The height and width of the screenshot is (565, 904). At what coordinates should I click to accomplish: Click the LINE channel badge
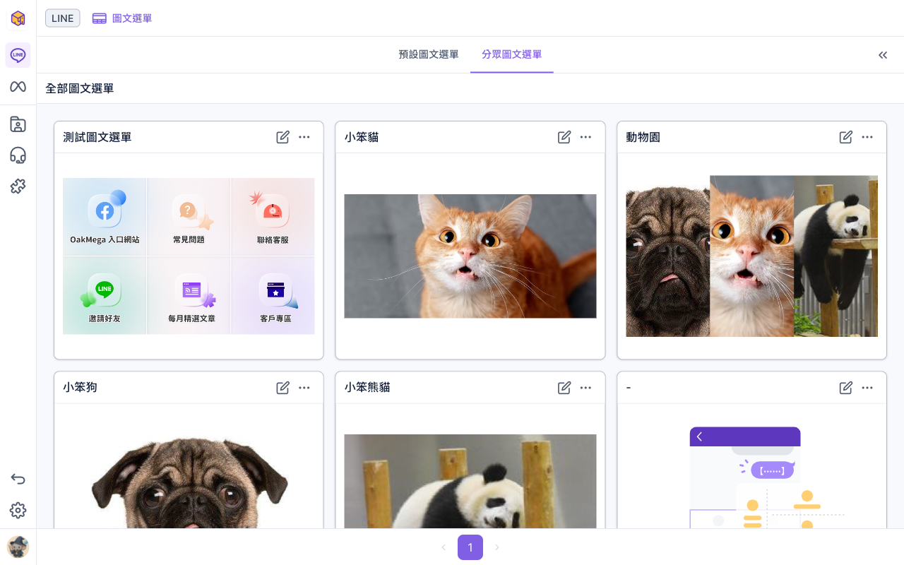point(63,18)
